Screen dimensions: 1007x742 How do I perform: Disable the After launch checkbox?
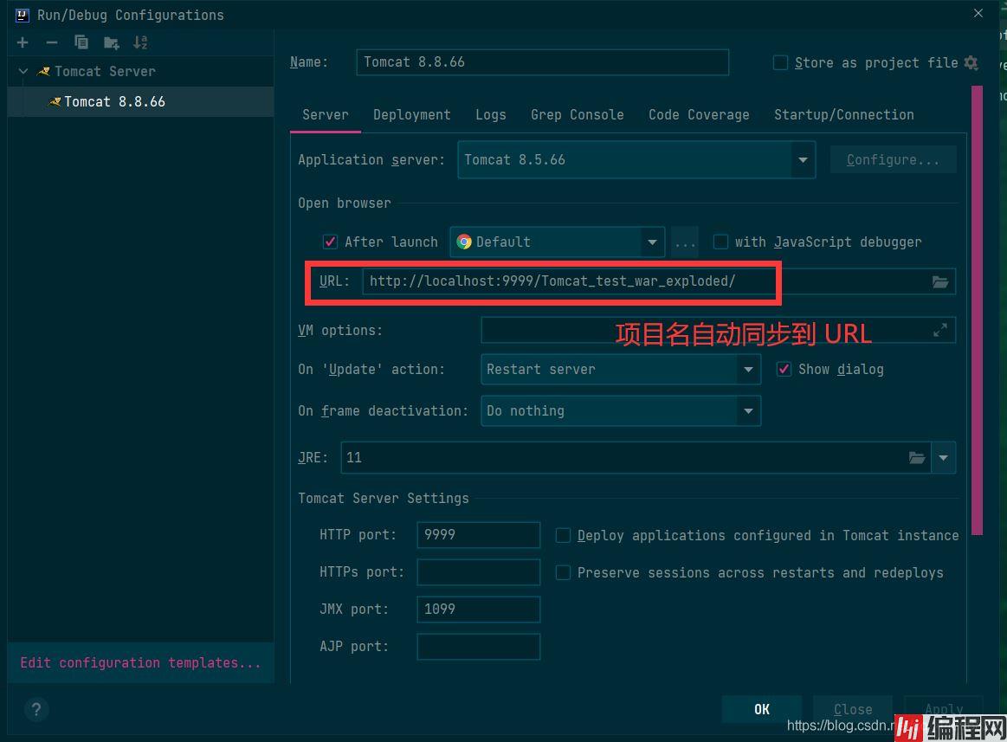click(x=330, y=242)
